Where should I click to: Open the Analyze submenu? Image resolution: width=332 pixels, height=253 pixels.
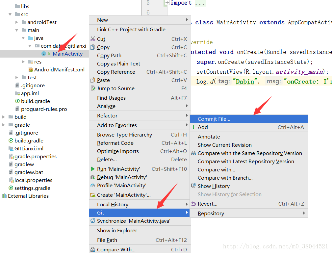140,106
